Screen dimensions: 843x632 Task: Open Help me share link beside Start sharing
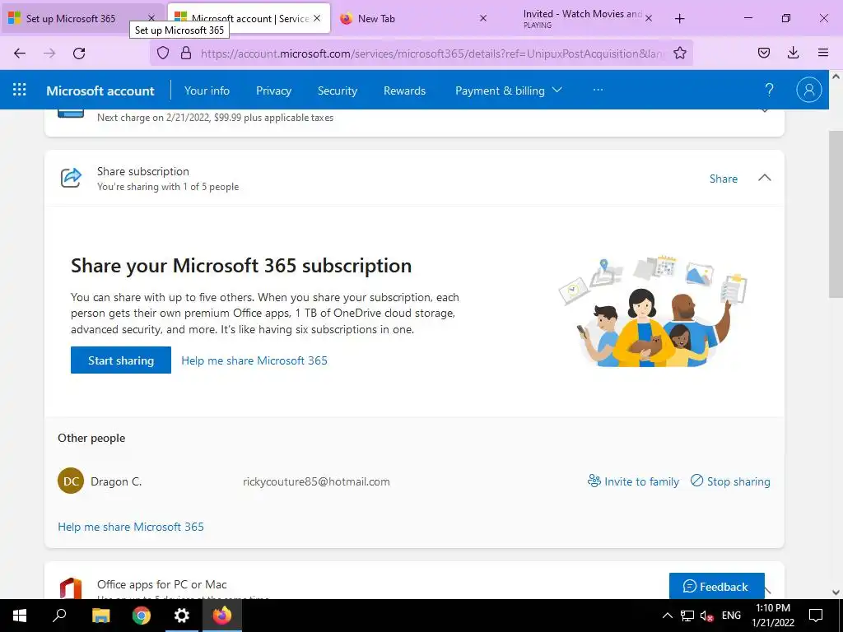tap(254, 360)
